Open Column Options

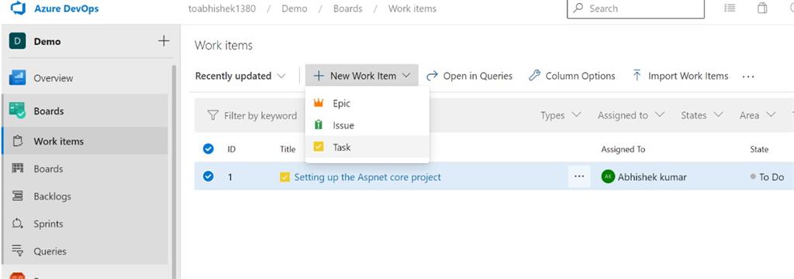tap(571, 76)
